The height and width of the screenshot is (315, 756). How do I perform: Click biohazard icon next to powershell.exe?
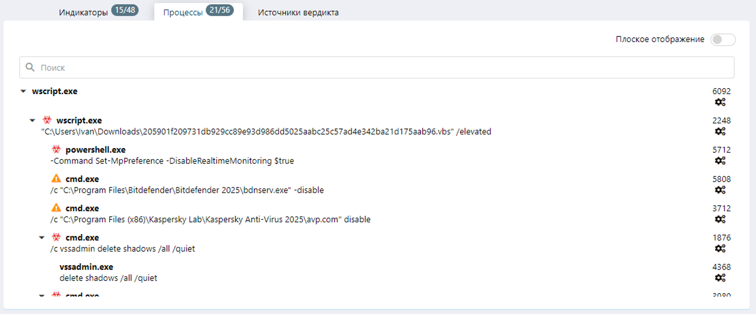56,150
